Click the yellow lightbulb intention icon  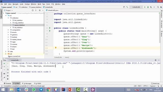(56, 48)
